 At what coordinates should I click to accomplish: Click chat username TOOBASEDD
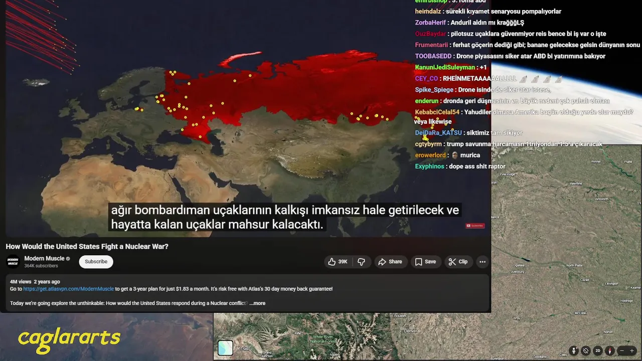433,56
